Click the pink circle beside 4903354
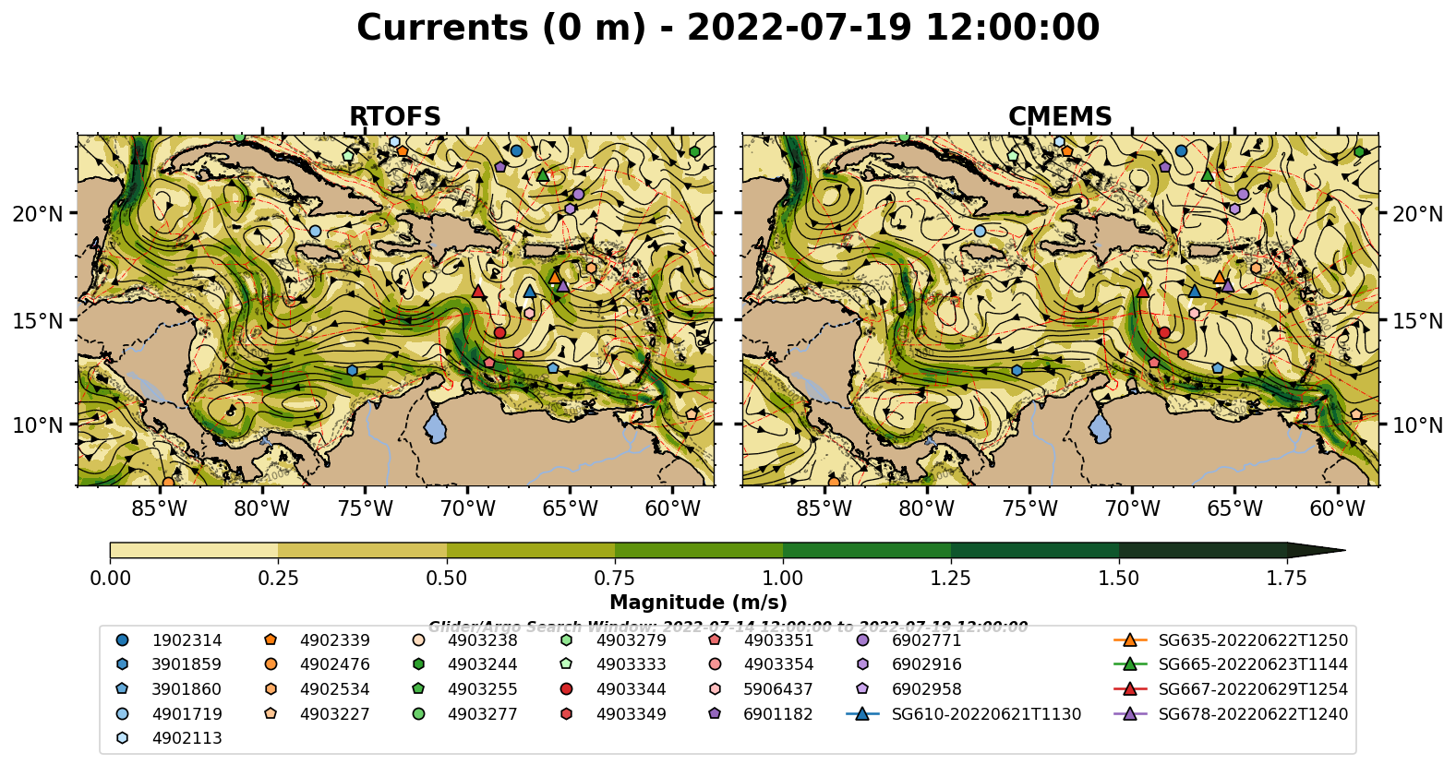Image resolution: width=1456 pixels, height=765 pixels. coord(715,664)
